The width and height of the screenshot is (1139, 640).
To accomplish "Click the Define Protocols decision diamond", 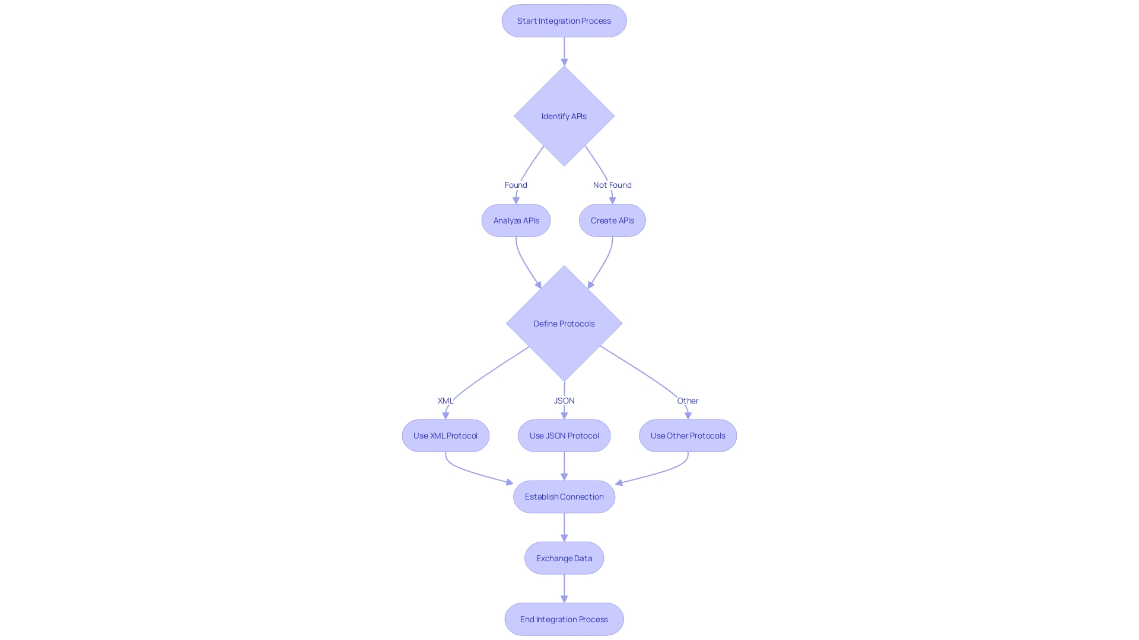I will pyautogui.click(x=564, y=324).
